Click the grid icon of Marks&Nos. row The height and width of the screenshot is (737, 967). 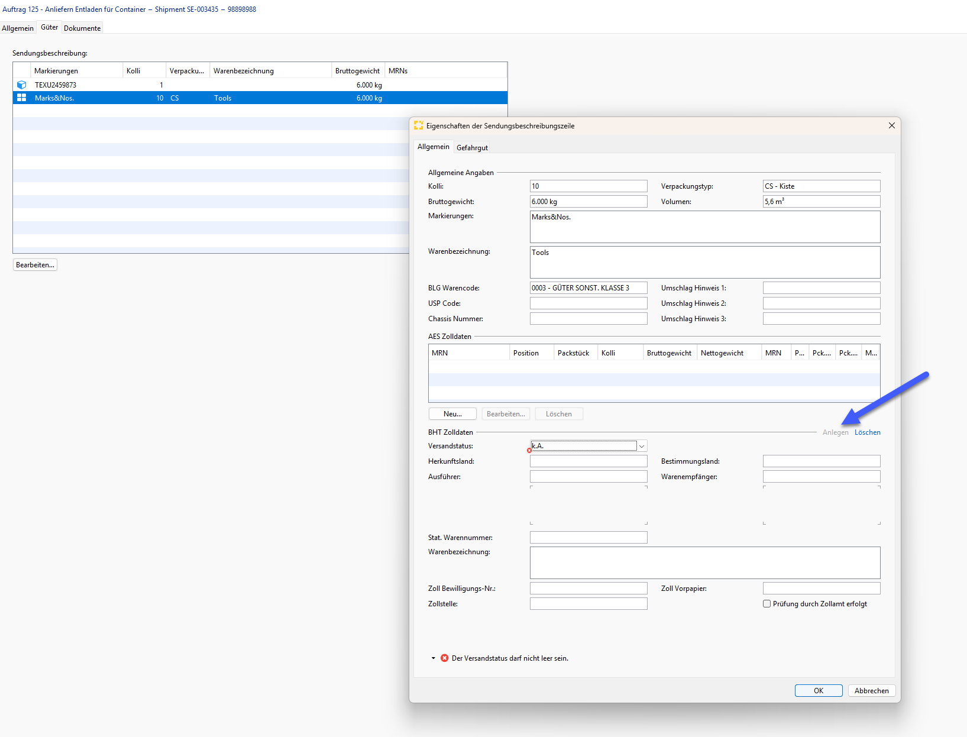tap(21, 98)
